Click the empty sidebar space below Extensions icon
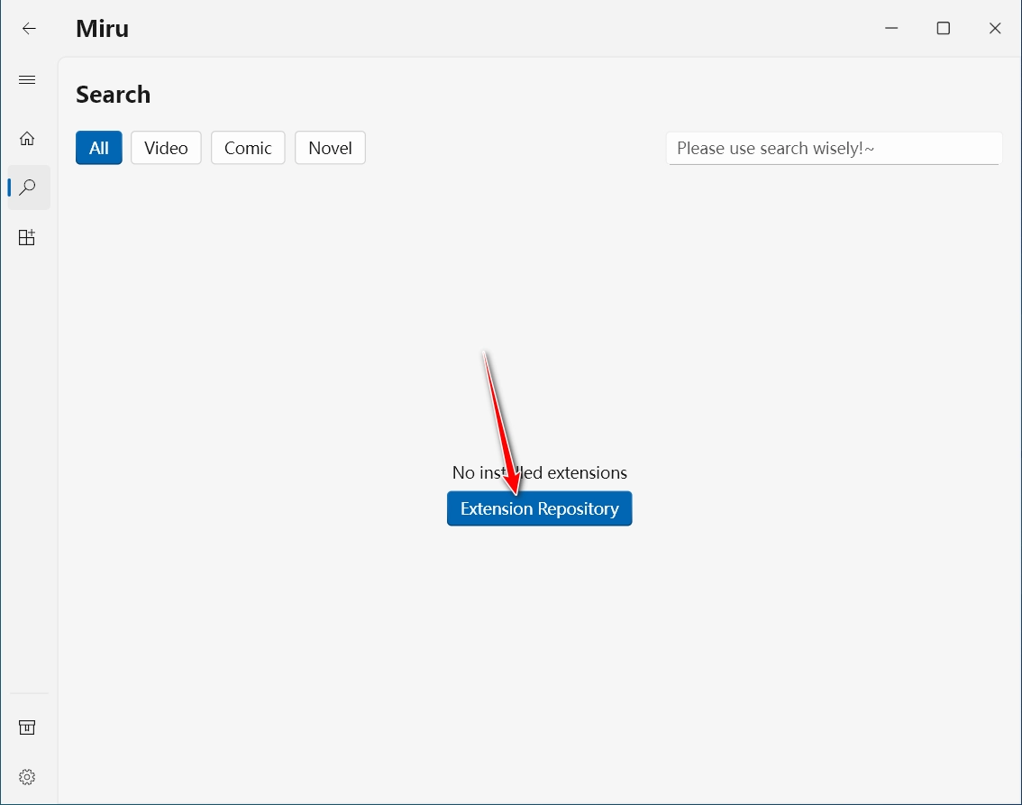Screen dimensions: 1022x805 pyautogui.click(x=27, y=451)
